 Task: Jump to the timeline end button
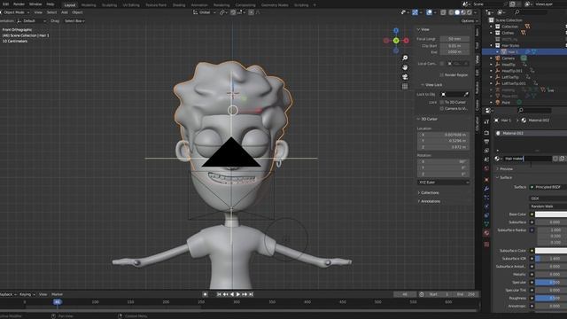click(251, 294)
